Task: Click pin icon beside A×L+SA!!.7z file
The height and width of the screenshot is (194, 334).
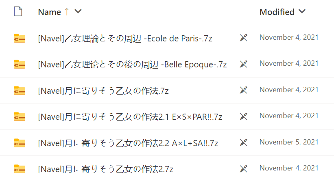Action: (x=243, y=142)
